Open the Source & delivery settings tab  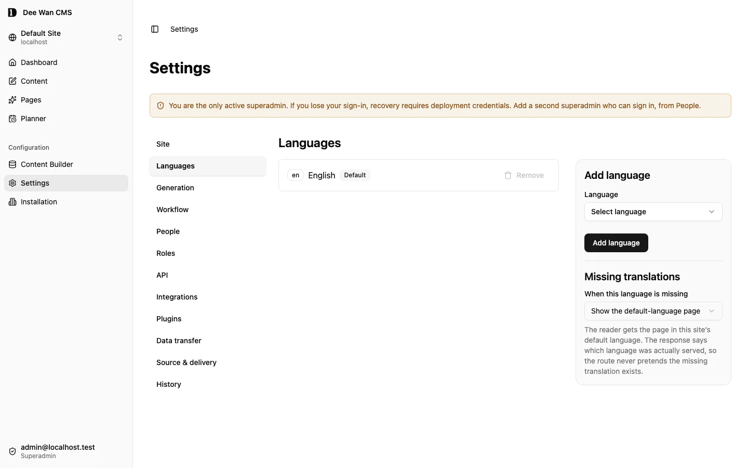(x=208, y=362)
